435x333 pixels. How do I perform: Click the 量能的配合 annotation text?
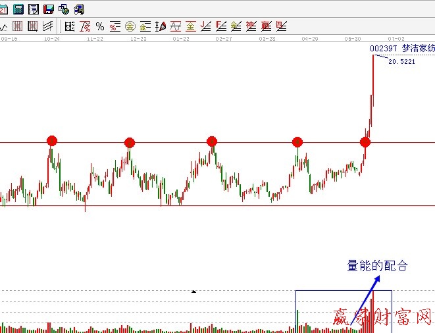[378, 267]
